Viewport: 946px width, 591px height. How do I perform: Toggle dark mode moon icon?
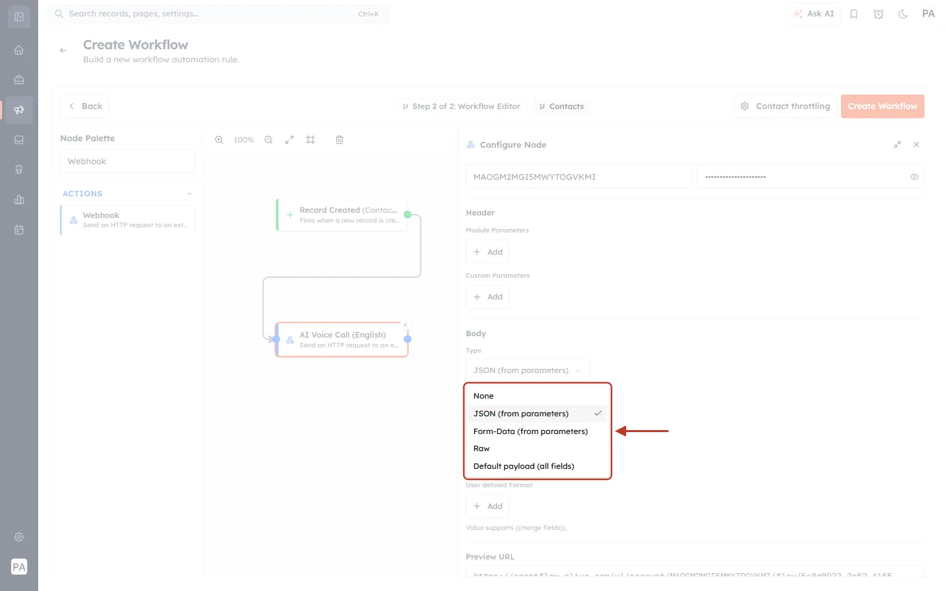pos(903,14)
